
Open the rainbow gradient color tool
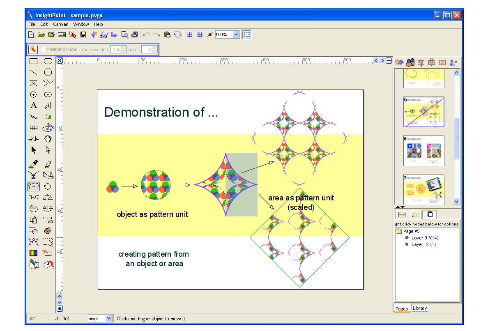(34, 253)
